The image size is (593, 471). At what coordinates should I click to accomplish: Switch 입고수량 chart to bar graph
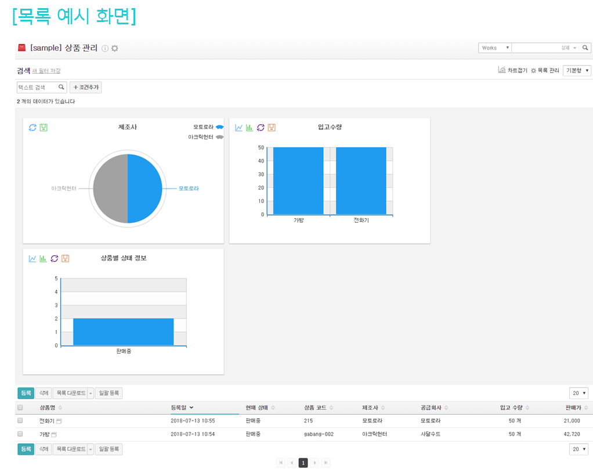250,127
